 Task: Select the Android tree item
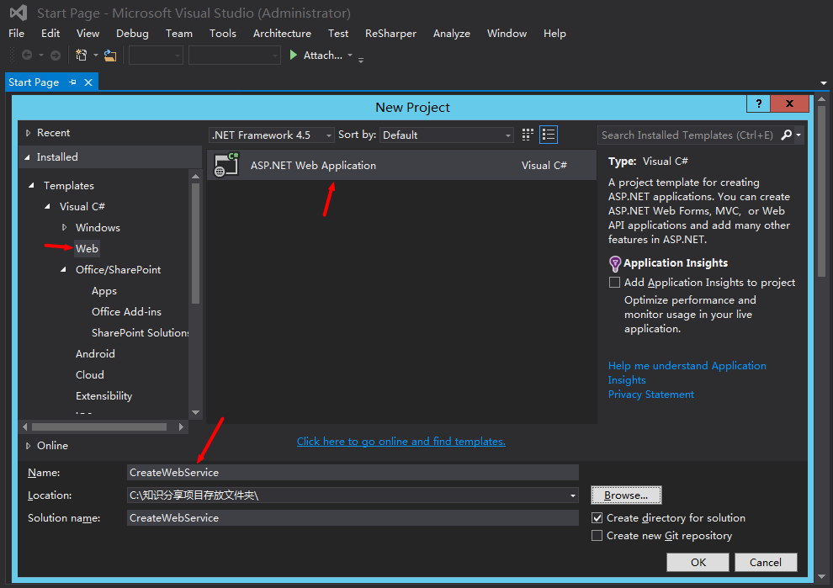click(x=95, y=354)
